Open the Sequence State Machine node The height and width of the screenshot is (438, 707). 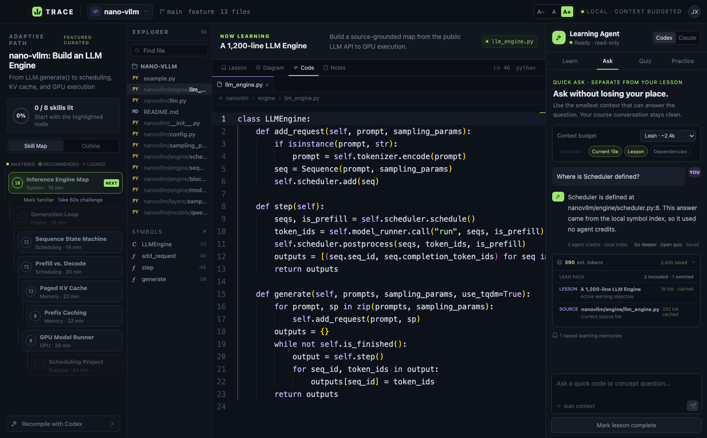70,243
